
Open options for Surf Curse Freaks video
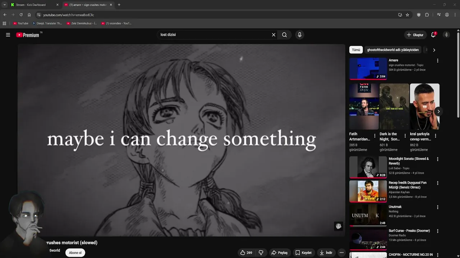437,231
